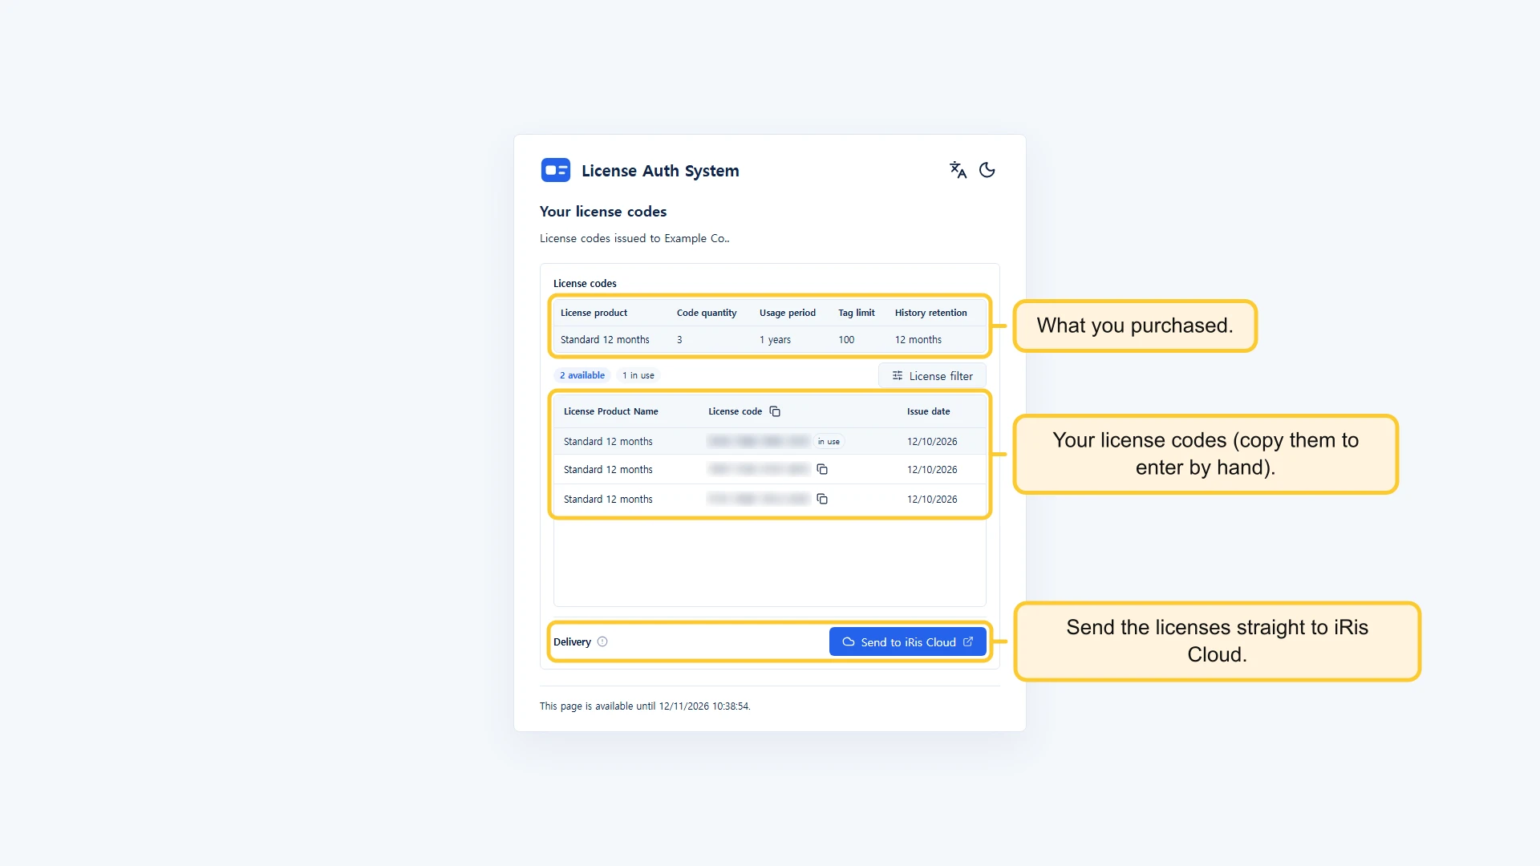Viewport: 1540px width, 866px height.
Task: Click the 'Usage period' column header
Action: click(x=788, y=313)
